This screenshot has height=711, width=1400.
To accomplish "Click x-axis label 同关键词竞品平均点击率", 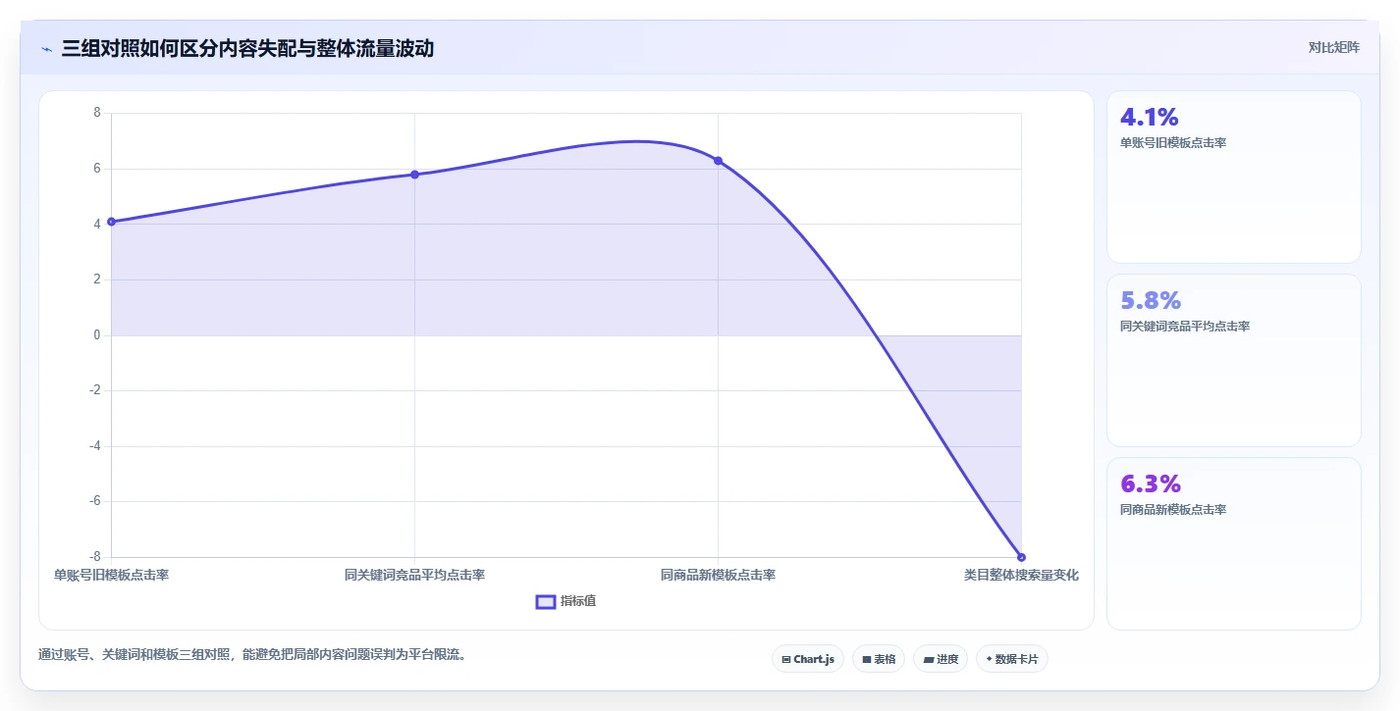I will coord(414,575).
